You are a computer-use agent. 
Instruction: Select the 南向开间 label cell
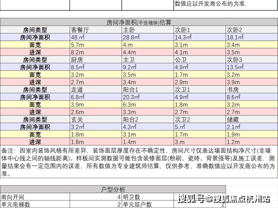point(35,197)
